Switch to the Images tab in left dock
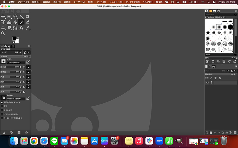 point(13,46)
